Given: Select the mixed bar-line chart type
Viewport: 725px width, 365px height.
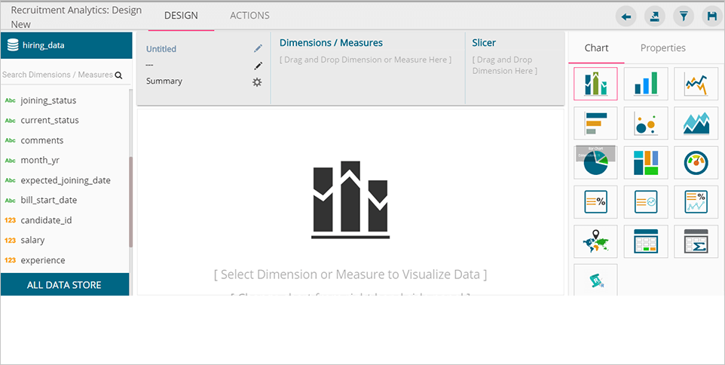Looking at the screenshot, I should click(595, 84).
